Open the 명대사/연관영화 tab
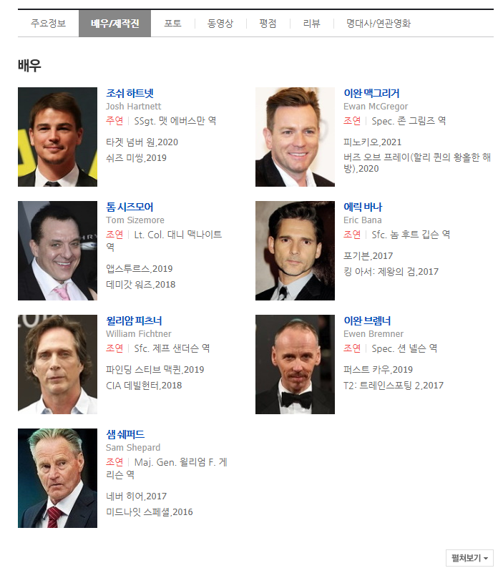 (379, 24)
